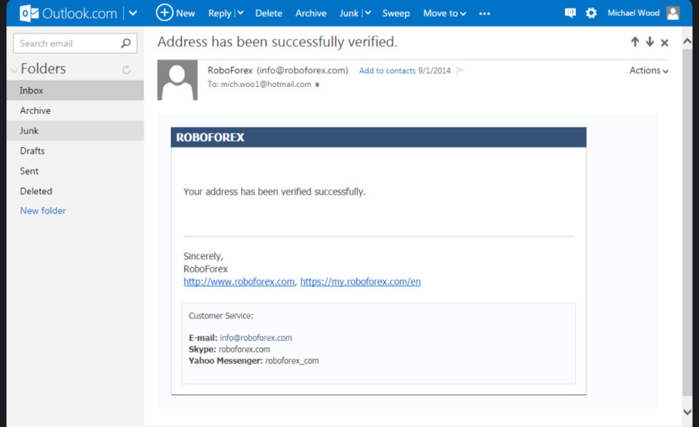
Task: Open the Inbox folder
Action: pos(75,90)
